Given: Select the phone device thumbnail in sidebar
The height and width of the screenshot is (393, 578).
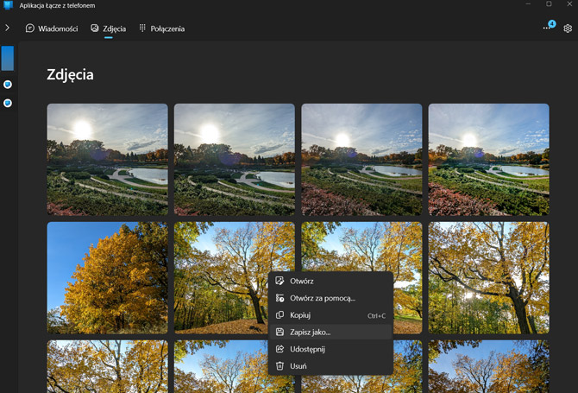Looking at the screenshot, I should pos(8,58).
